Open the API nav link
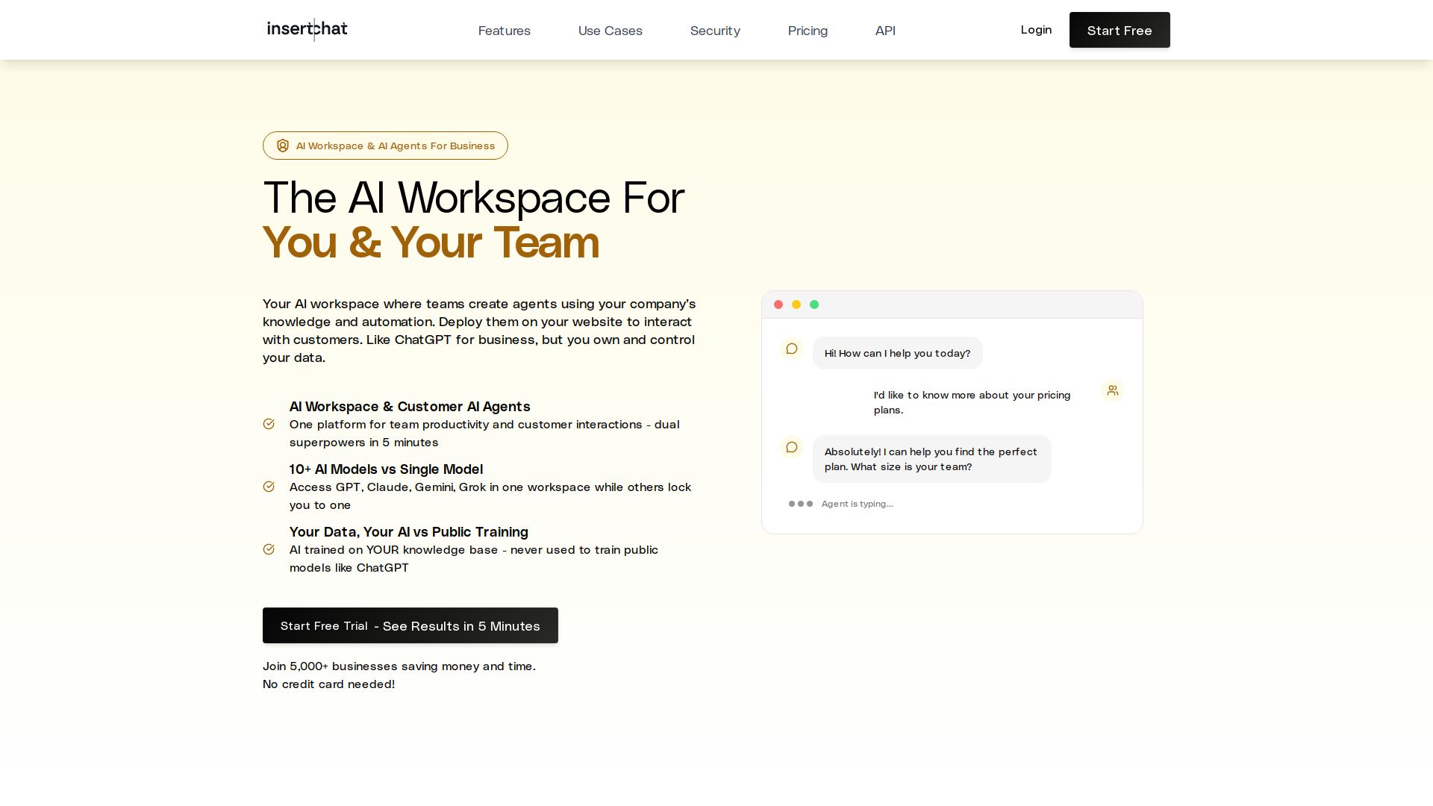The height and width of the screenshot is (806, 1433). click(885, 31)
